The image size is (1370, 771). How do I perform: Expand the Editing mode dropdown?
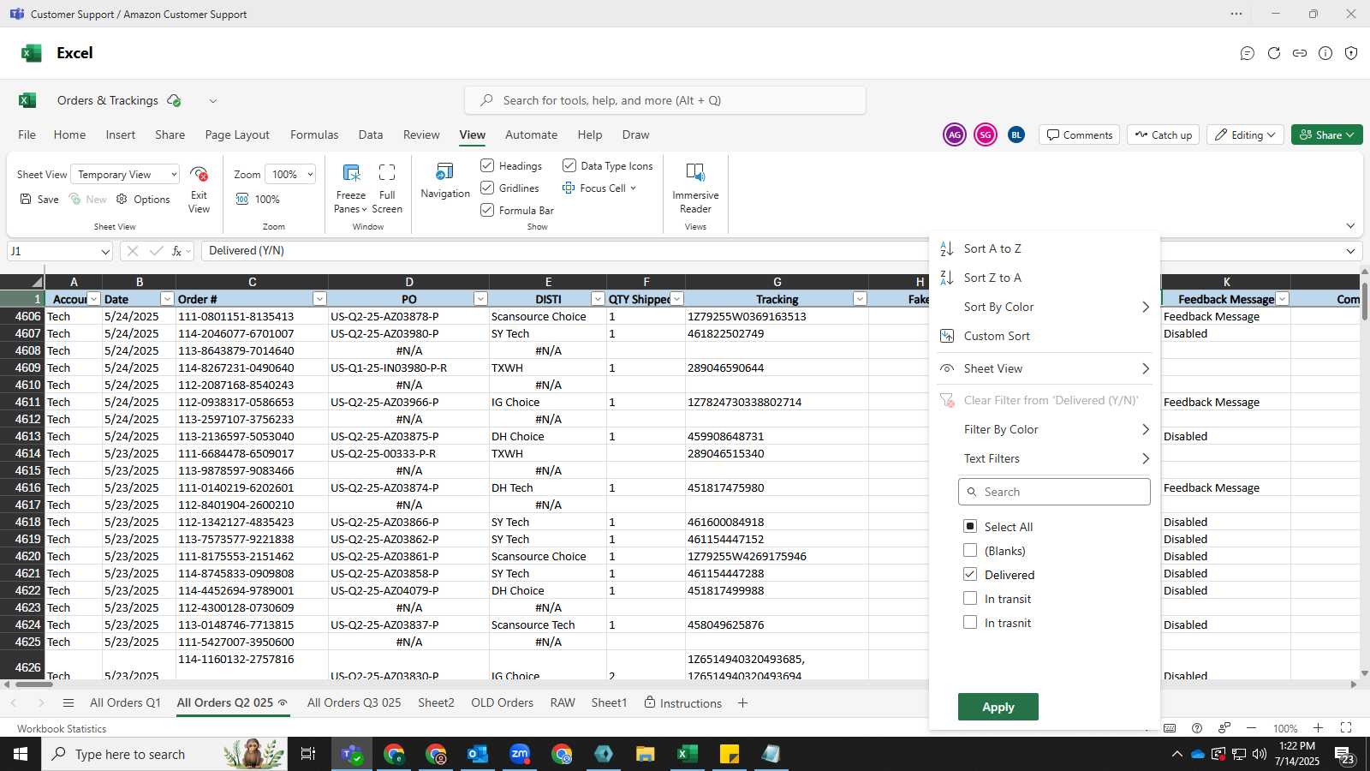1245,134
